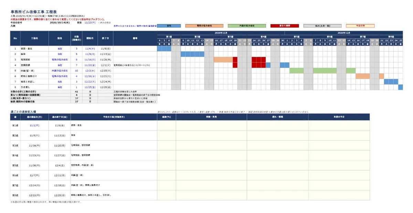This screenshot has height=213, width=413.
Task: Click the 来週の予定 column header
Action: click(x=339, y=117)
